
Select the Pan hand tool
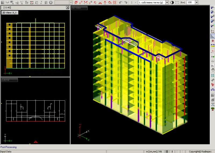click(213, 70)
